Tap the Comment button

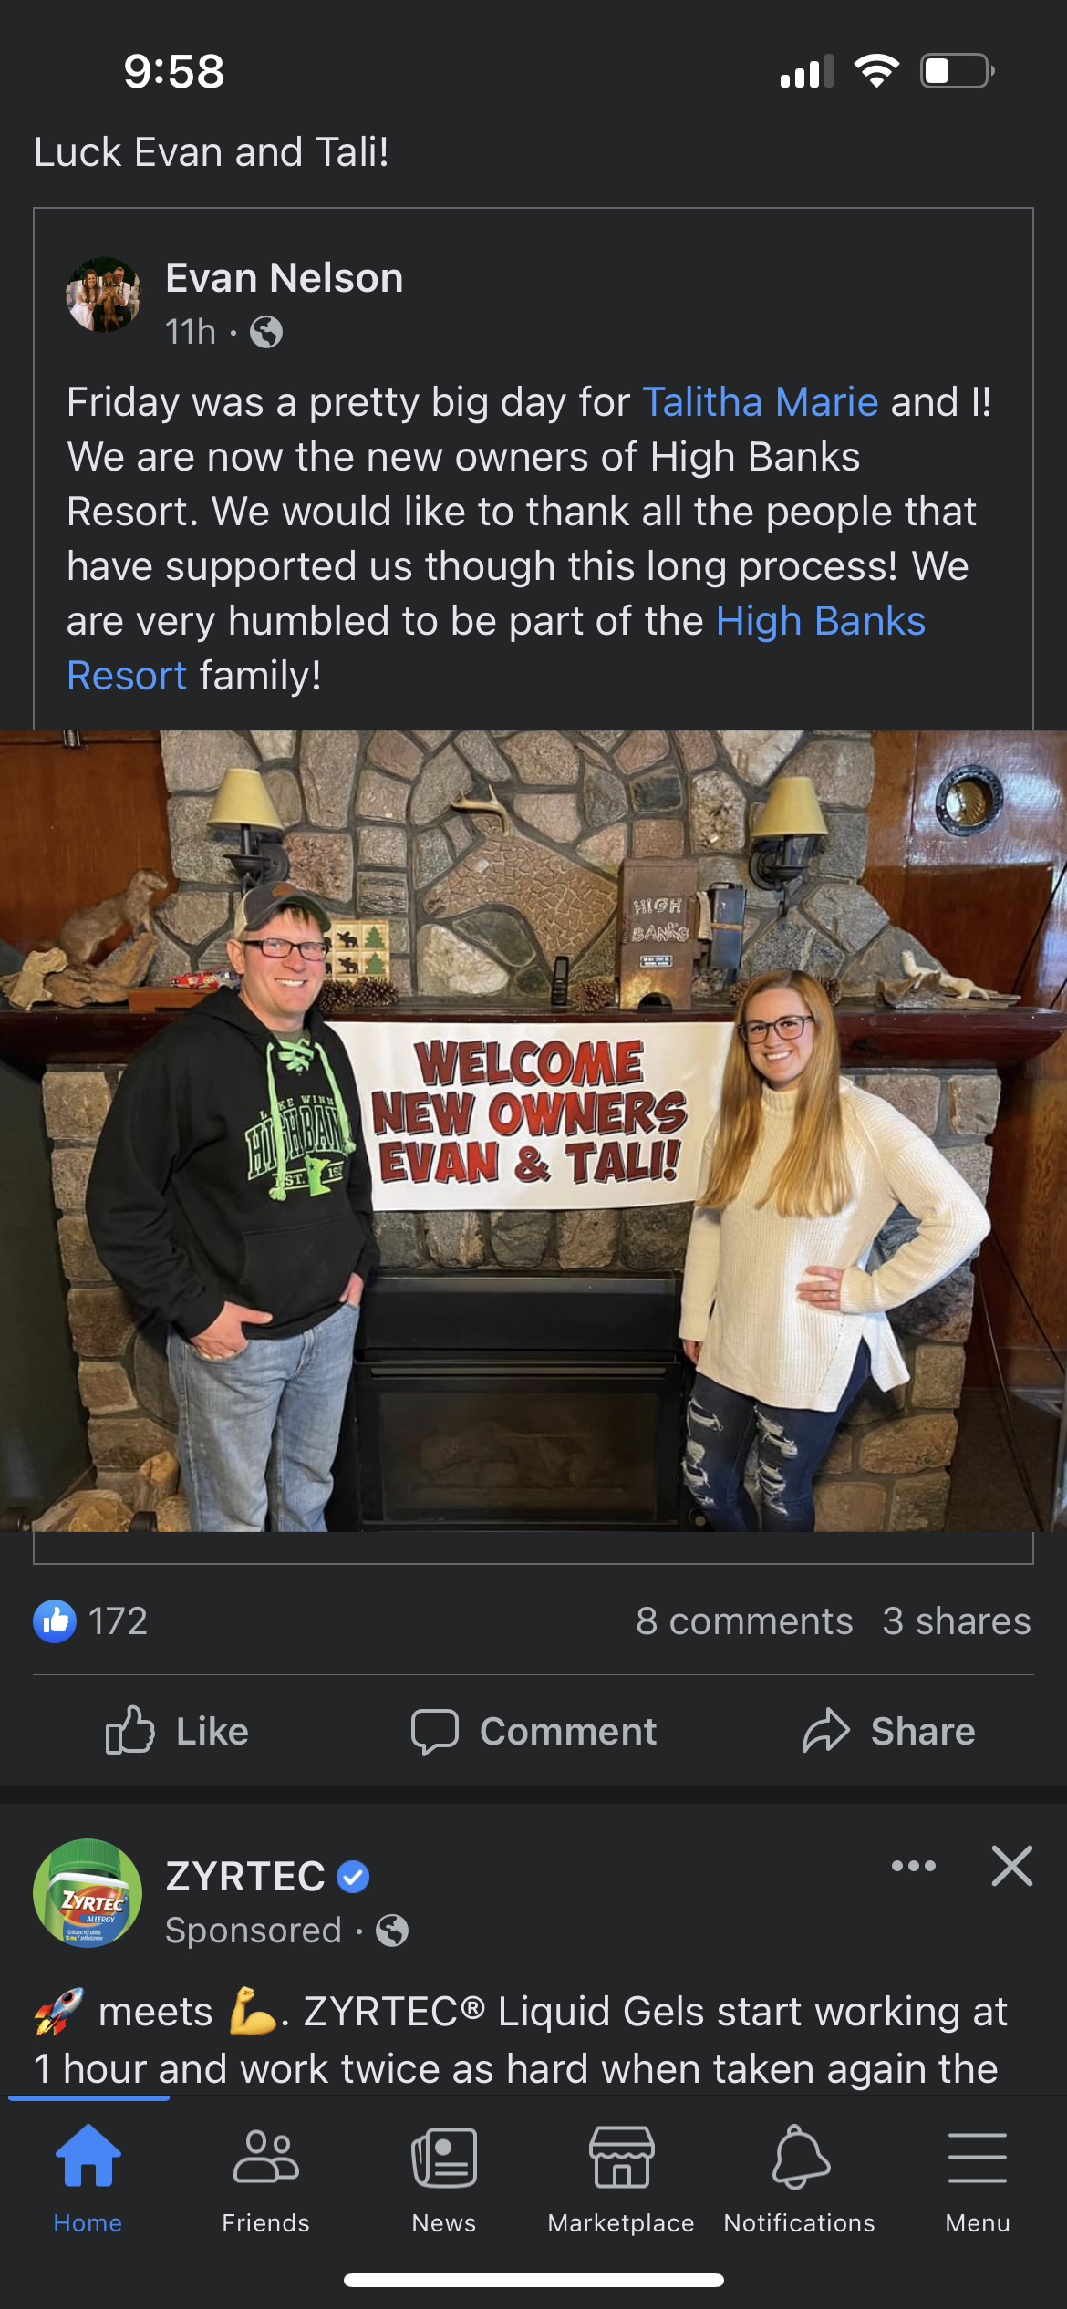coord(533,1731)
